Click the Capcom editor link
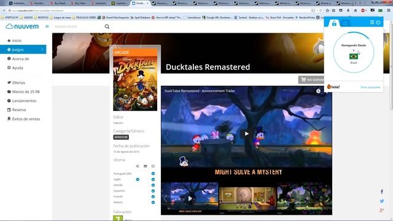This screenshot has height=221, width=393. coord(118,123)
